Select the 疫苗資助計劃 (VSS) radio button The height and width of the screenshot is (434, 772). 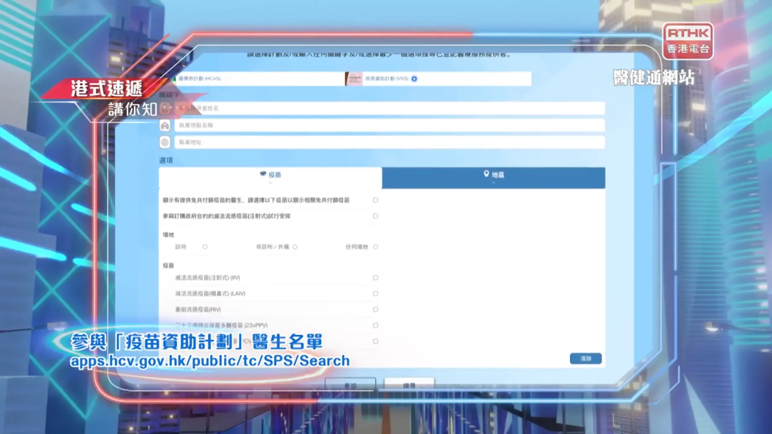(414, 79)
